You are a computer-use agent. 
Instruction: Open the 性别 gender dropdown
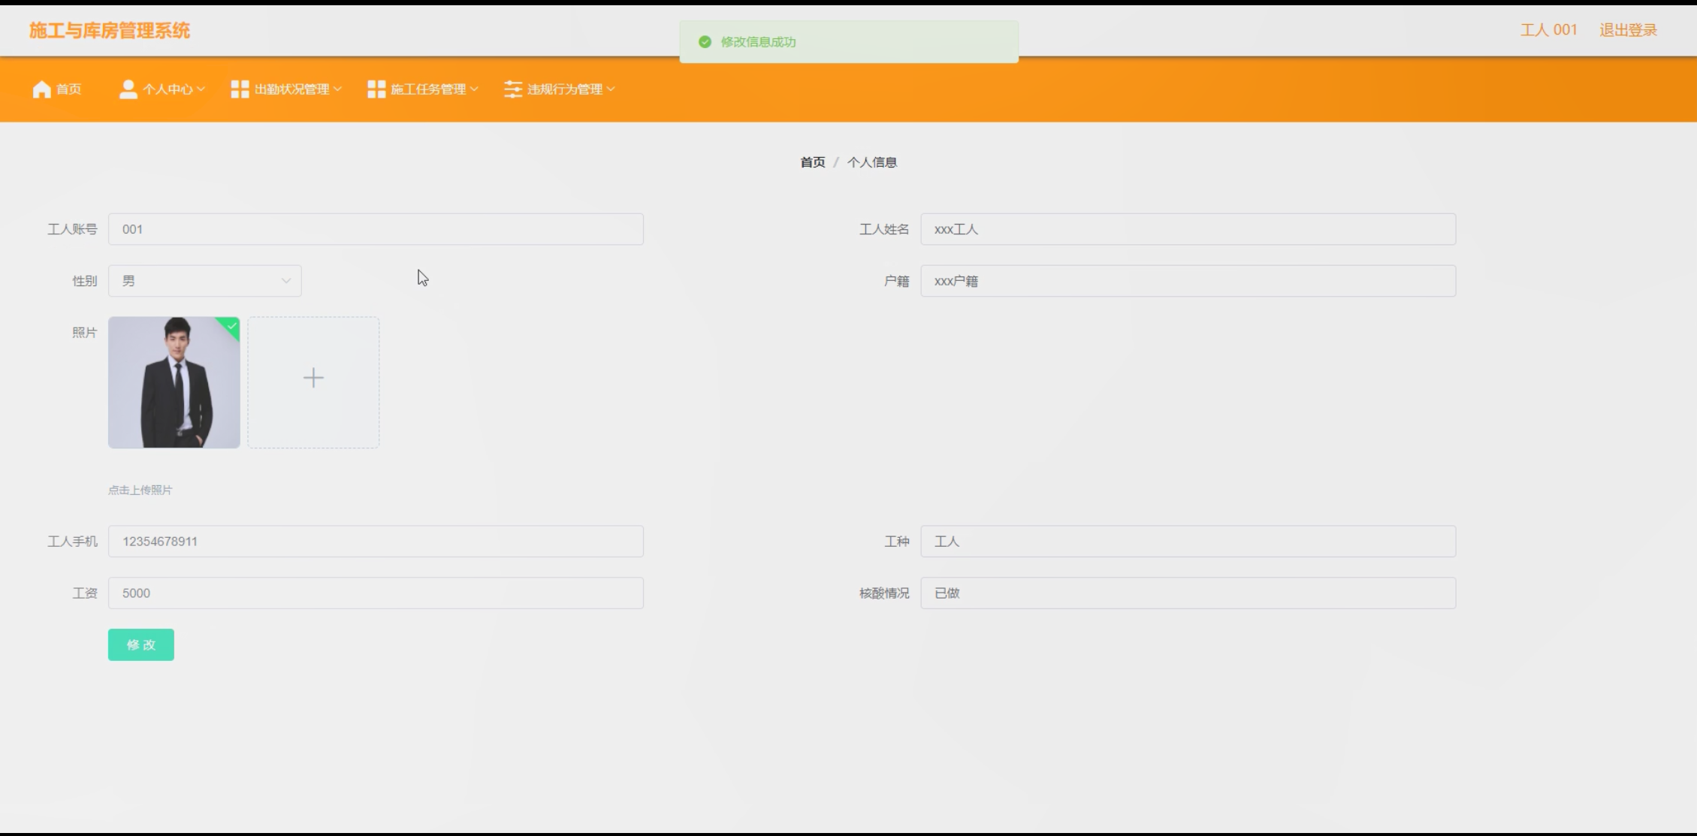click(x=204, y=281)
